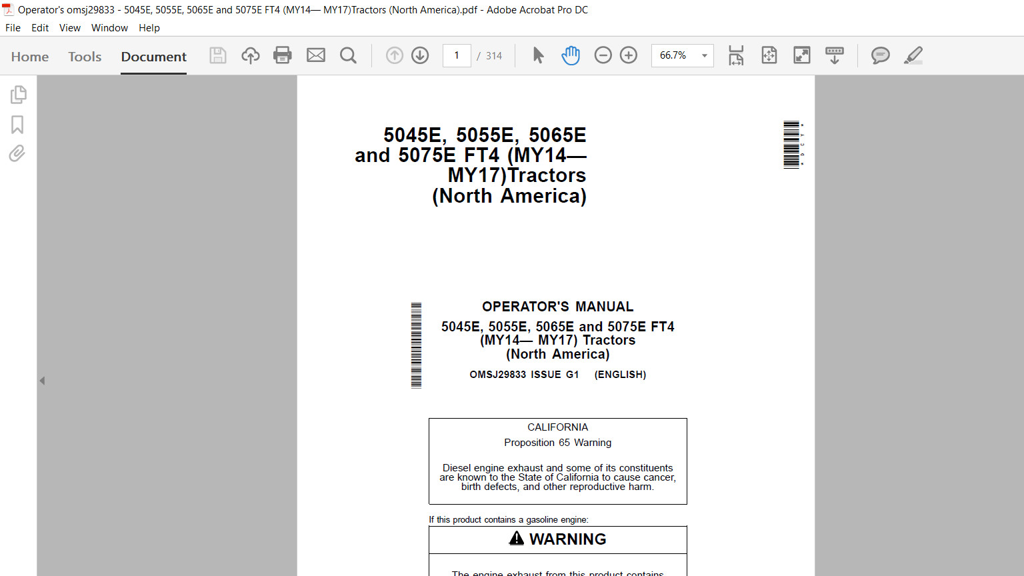Open the Window menu

coord(109,28)
